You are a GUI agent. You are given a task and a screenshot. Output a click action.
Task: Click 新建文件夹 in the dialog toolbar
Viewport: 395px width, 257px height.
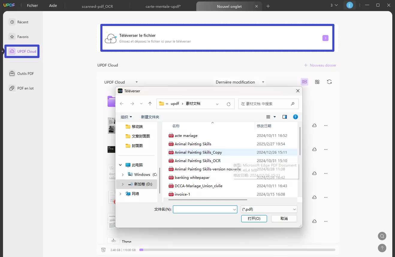pos(150,117)
